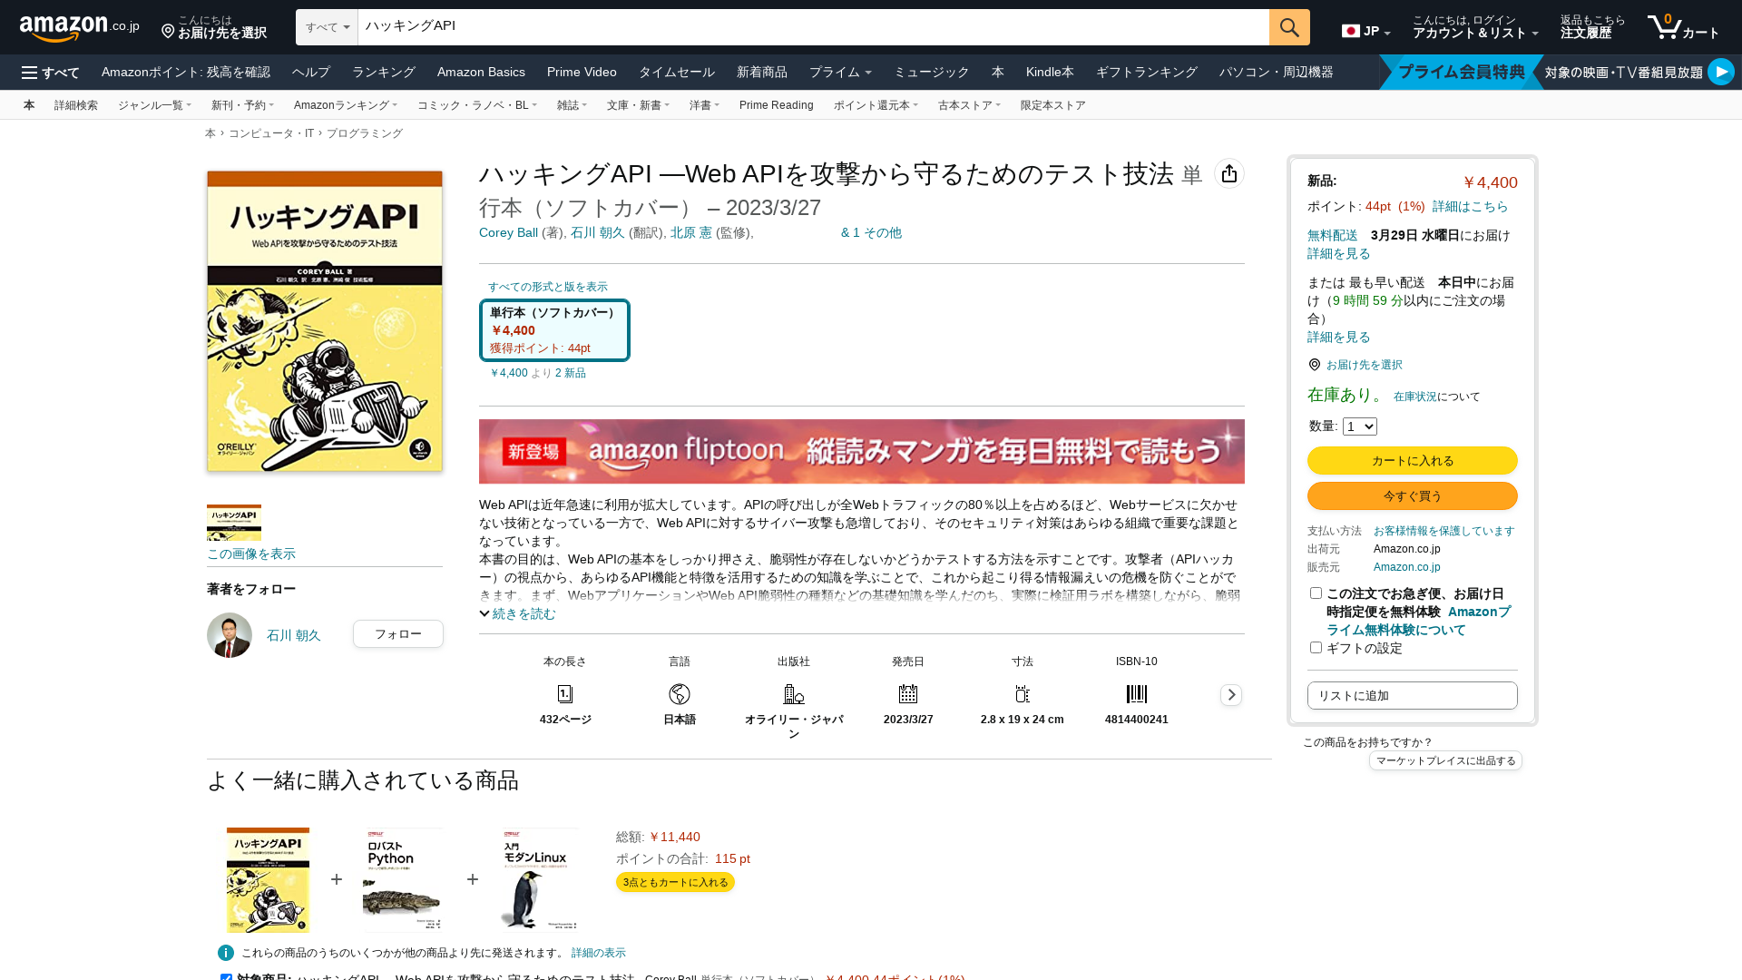Open the すべて search category dropdown
Viewport: 1742px width, 980px height.
pos(328,27)
